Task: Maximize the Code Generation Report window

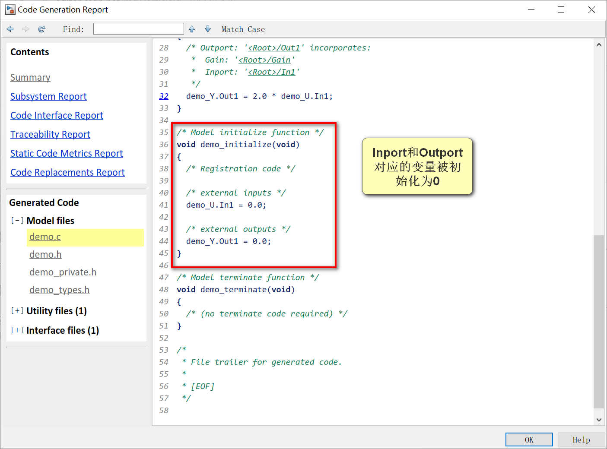Action: [x=561, y=9]
